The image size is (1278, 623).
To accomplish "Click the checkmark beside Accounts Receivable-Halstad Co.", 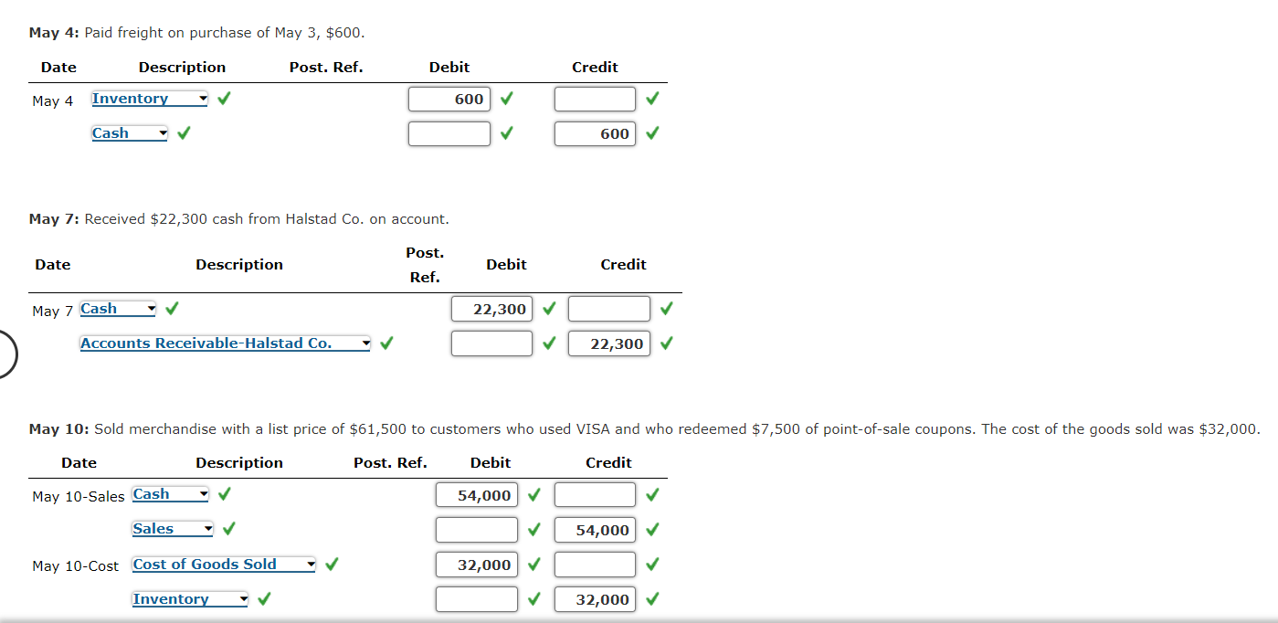I will pos(386,343).
